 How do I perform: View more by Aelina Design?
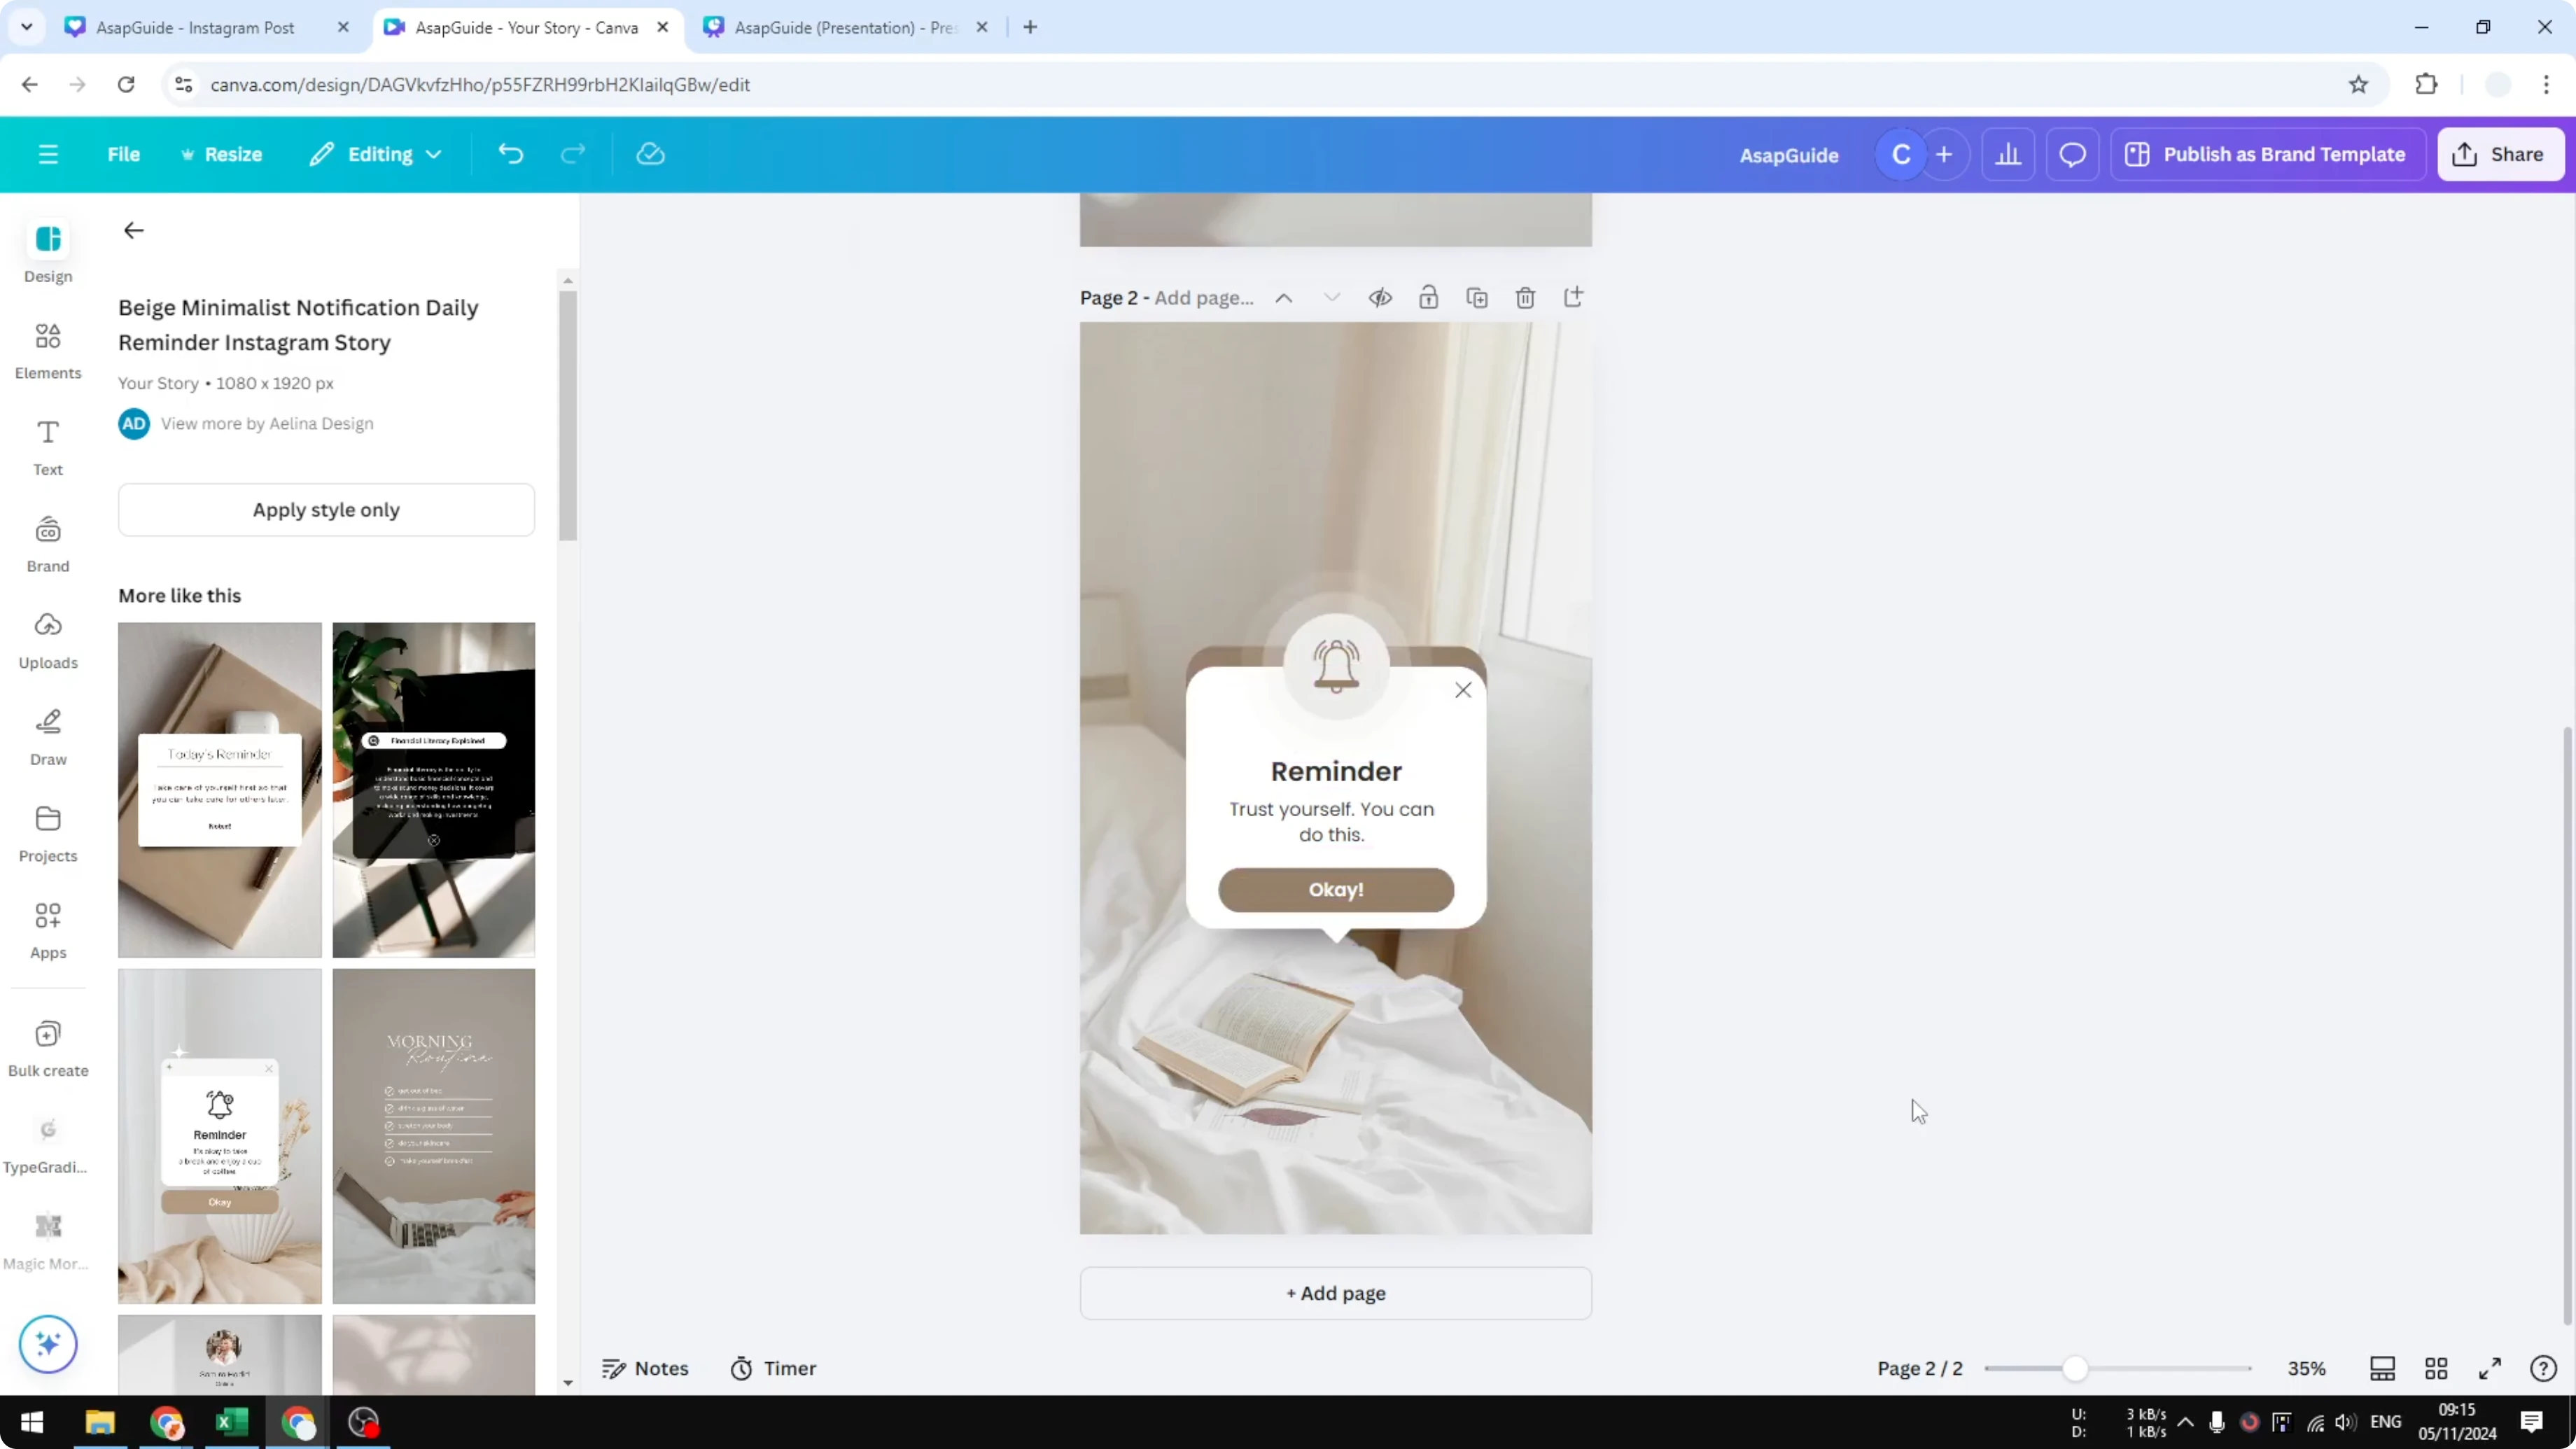[267, 424]
